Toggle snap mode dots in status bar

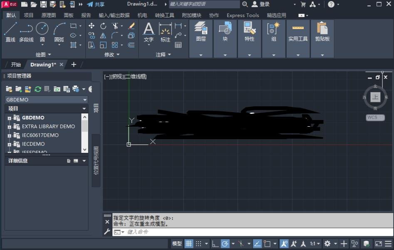pyautogui.click(x=198, y=243)
